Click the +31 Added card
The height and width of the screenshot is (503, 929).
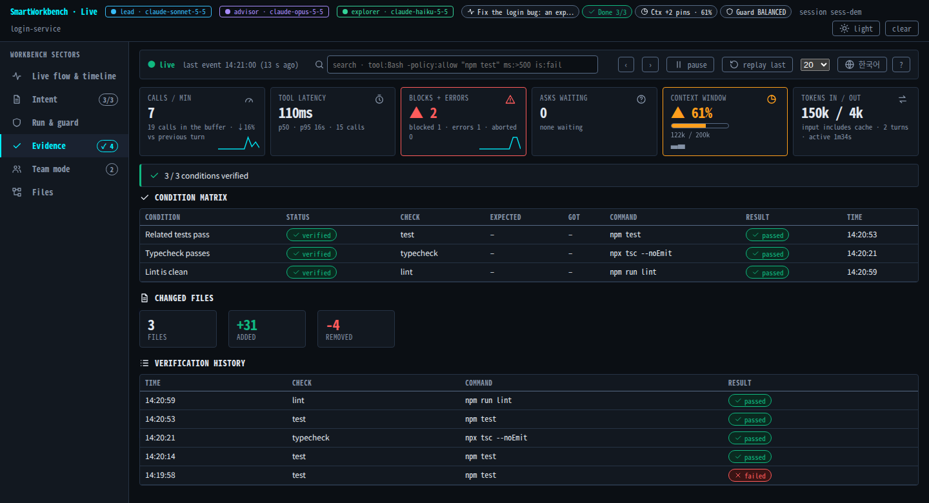[267, 329]
